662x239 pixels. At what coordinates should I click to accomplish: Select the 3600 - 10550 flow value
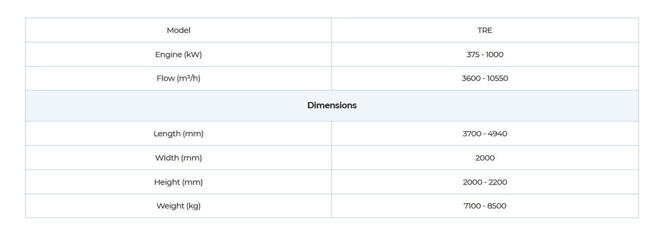coord(484,78)
